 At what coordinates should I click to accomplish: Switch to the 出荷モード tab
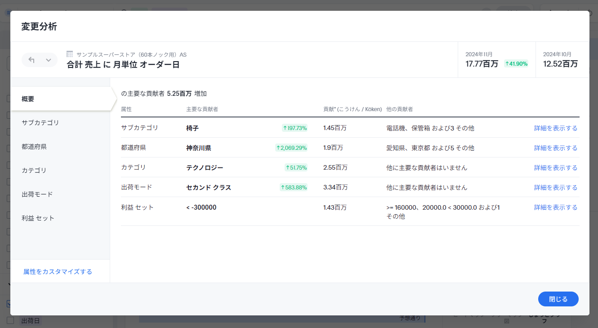[37, 194]
